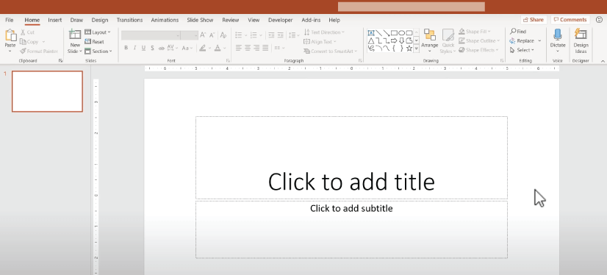Reset the slide using the Reset icon
Screen dimensions: 607x275
(x=88, y=41)
